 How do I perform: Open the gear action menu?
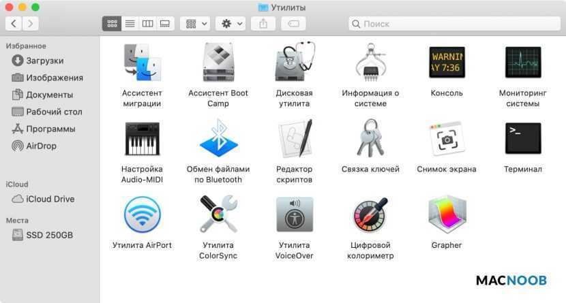(x=232, y=24)
